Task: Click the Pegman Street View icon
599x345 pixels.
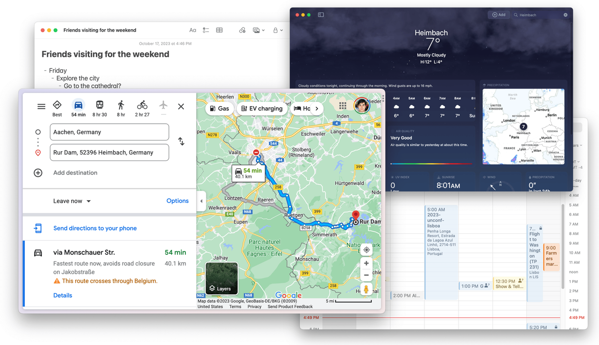Action: point(366,289)
